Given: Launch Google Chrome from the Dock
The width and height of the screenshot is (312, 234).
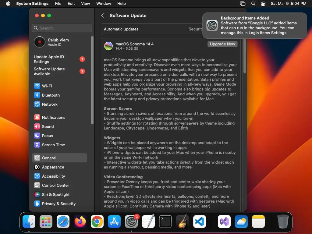Looking at the screenshot, I should [97, 222].
